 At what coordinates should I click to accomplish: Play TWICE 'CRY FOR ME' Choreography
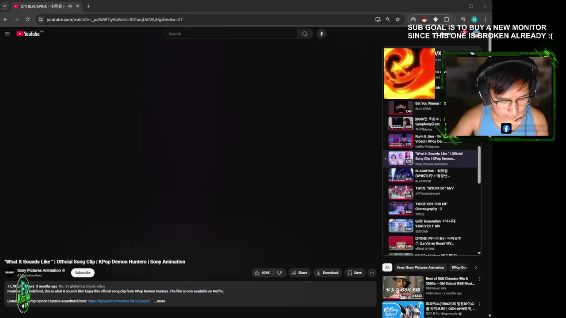pos(430,208)
